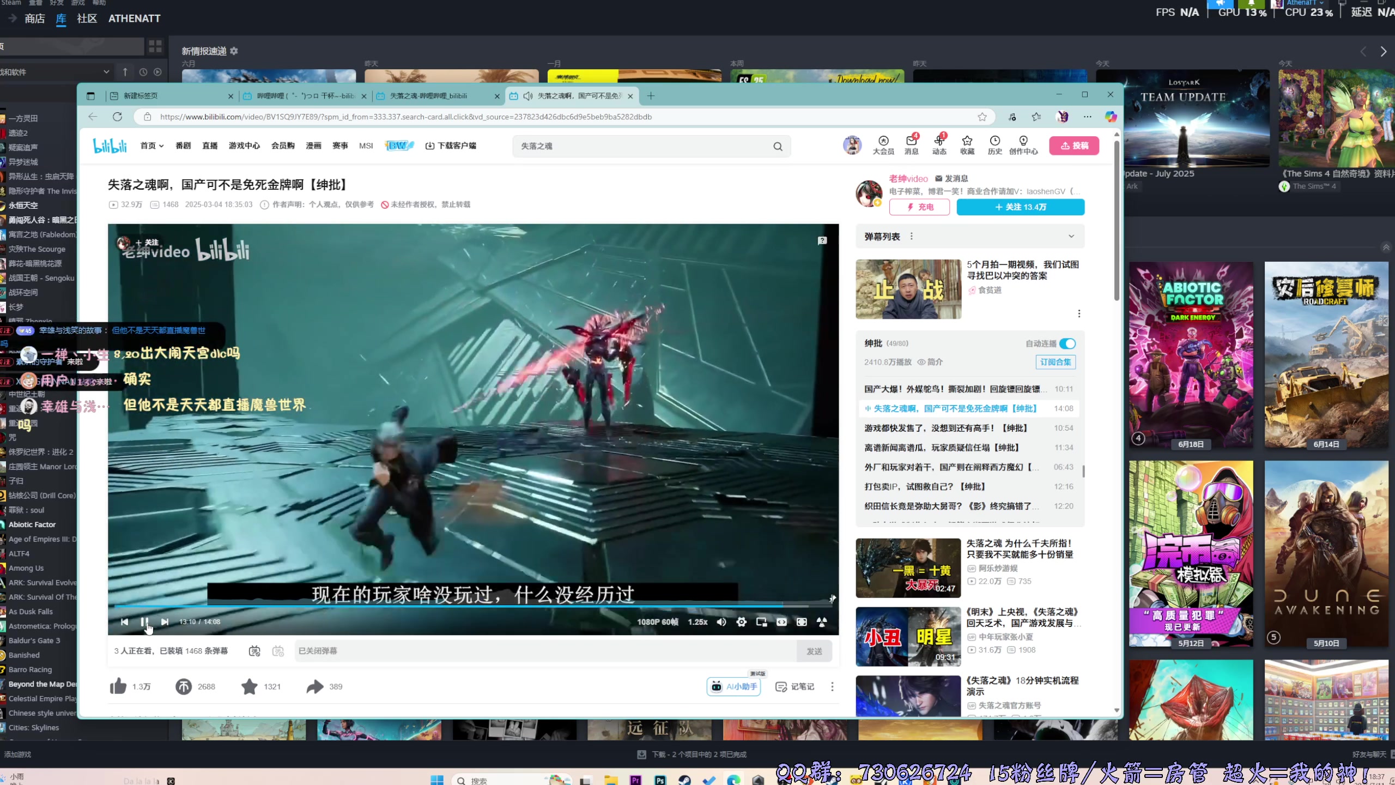Open 记笔记 note taking
The height and width of the screenshot is (785, 1395).
click(795, 686)
